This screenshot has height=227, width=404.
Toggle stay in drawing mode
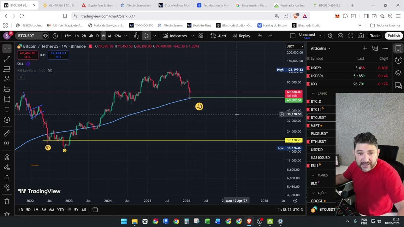click(x=7, y=167)
